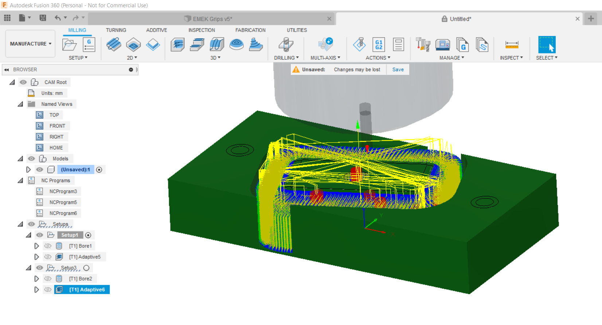602x325 pixels.
Task: Select the 3D Adaptive Clearing icon
Action: tap(177, 45)
